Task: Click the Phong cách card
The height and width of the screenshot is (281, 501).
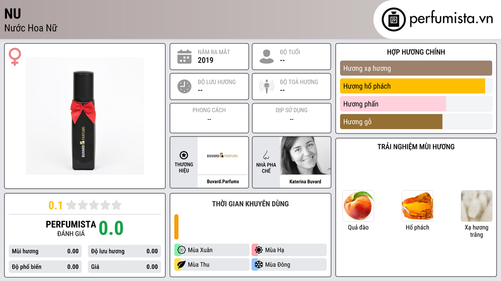Action: click(209, 118)
